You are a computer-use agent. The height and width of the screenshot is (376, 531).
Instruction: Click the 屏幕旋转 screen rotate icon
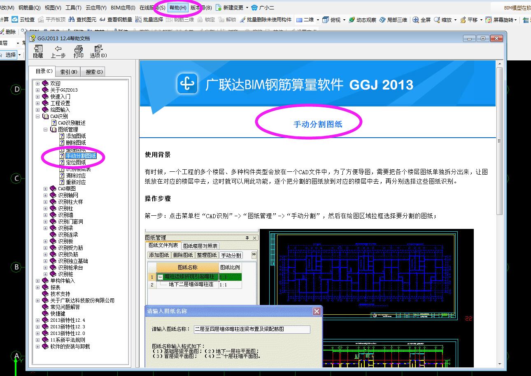(489, 19)
